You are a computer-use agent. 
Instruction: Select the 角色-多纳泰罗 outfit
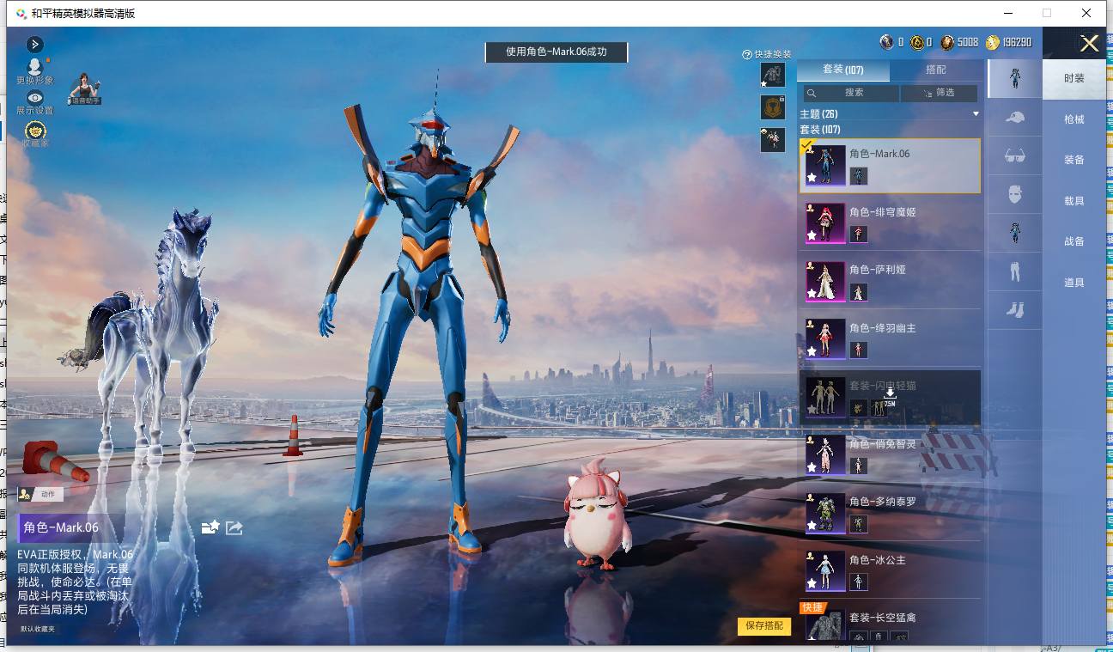pyautogui.click(x=890, y=512)
